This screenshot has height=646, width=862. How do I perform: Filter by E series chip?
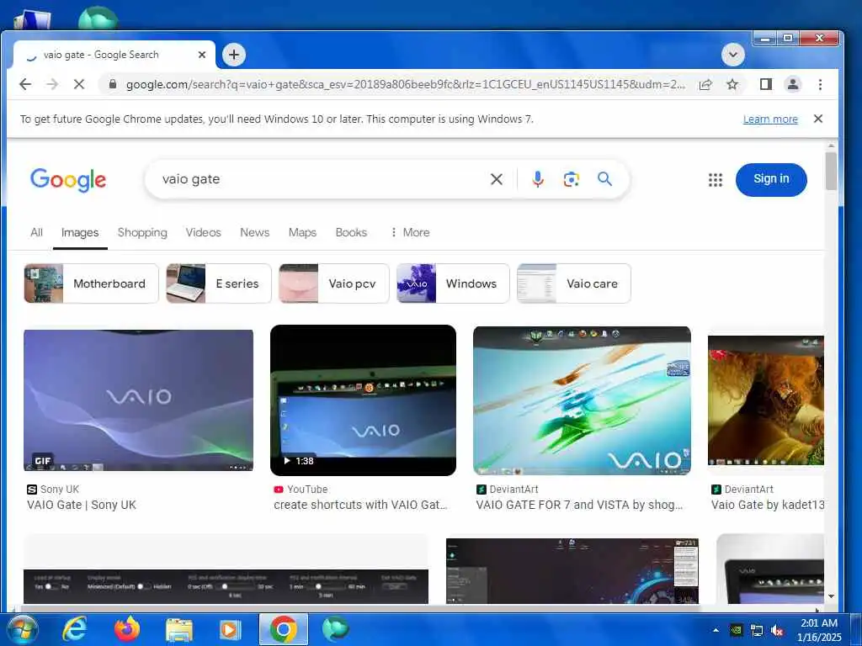pyautogui.click(x=219, y=283)
